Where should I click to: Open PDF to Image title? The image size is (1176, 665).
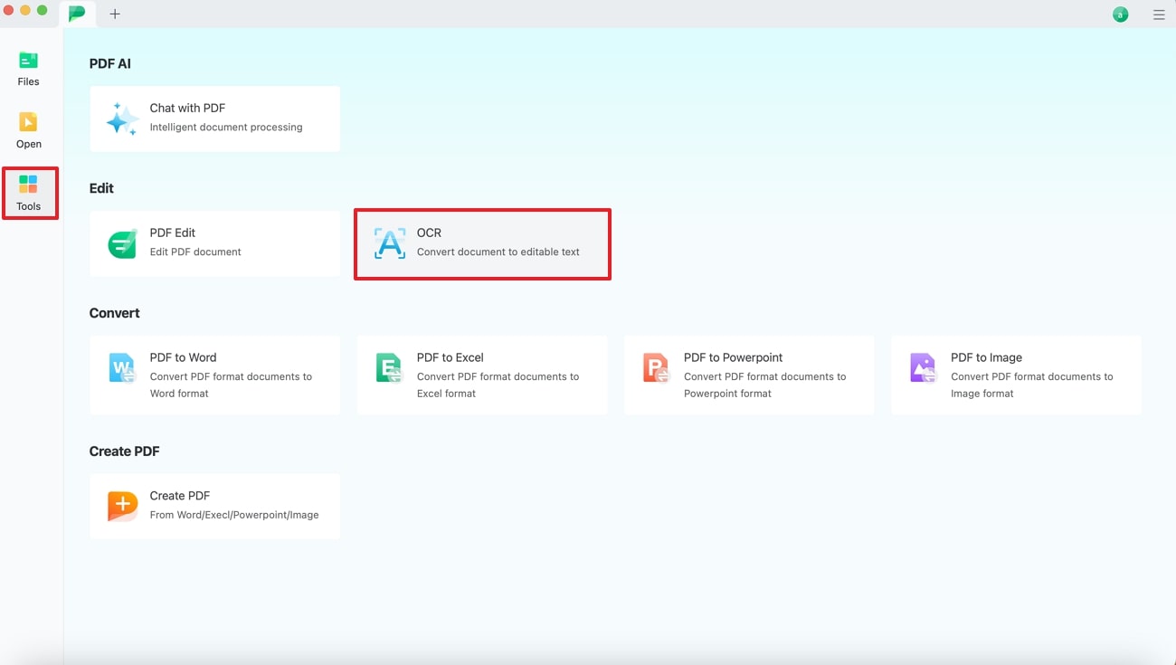(986, 357)
